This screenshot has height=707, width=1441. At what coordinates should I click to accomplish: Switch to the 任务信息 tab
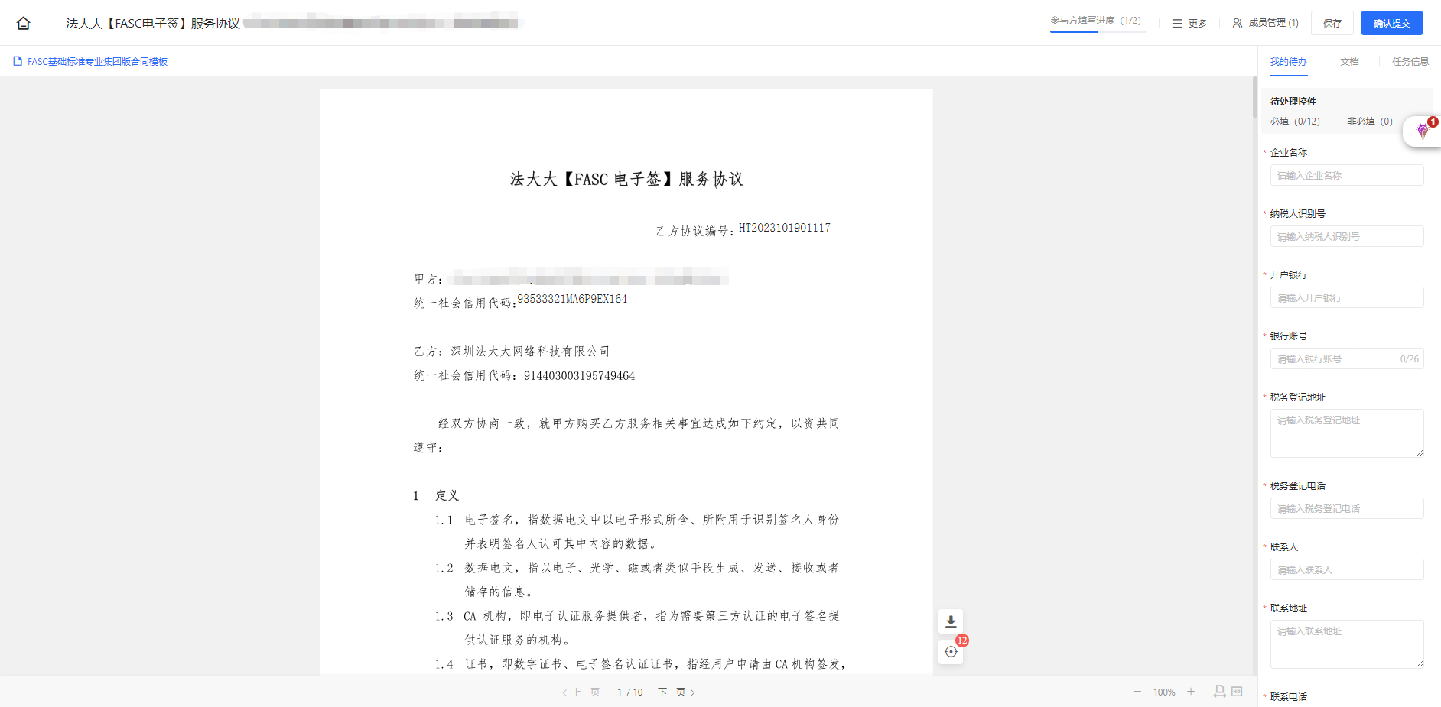pyautogui.click(x=1410, y=62)
